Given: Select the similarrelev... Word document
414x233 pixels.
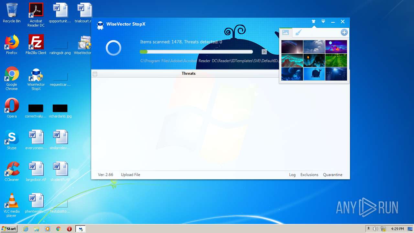Looking at the screenshot, I should click(x=60, y=140).
